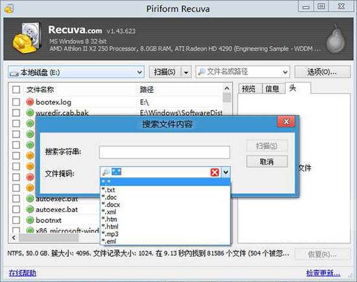Image resolution: width=357 pixels, height=282 pixels.
Task: Open the 检查更新... link
Action: click(x=323, y=273)
